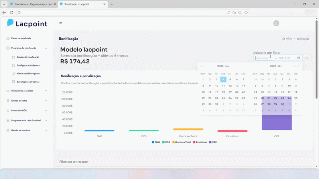Click the Indicadores e análises chart icon
Image resolution: width=319 pixels, height=179 pixels.
coord(8,91)
